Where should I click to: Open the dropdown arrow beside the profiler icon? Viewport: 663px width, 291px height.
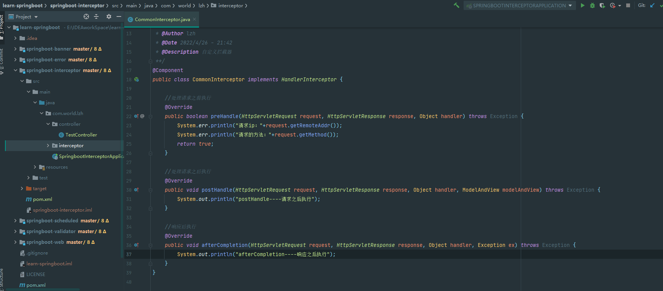pos(620,6)
